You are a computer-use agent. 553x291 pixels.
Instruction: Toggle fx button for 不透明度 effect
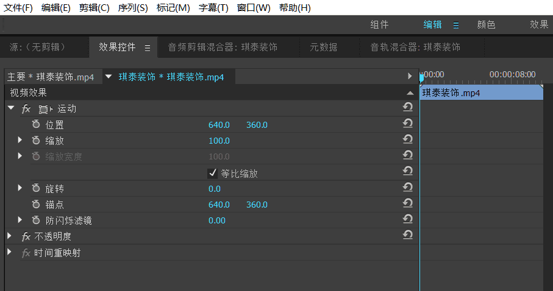click(x=26, y=236)
